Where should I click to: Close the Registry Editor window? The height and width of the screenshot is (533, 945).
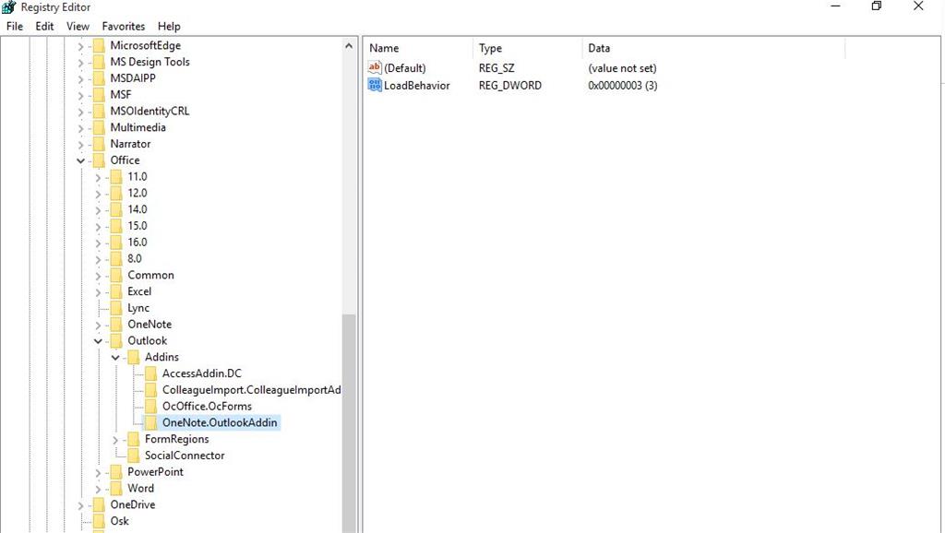(x=918, y=6)
